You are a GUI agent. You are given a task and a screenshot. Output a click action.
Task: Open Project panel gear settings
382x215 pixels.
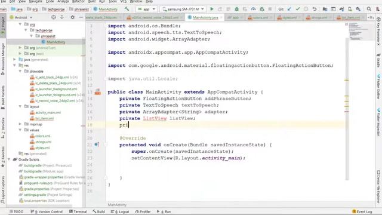click(72, 17)
